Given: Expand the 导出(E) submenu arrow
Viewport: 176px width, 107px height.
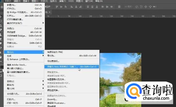Looking at the screenshot, I should (x=43, y=52).
